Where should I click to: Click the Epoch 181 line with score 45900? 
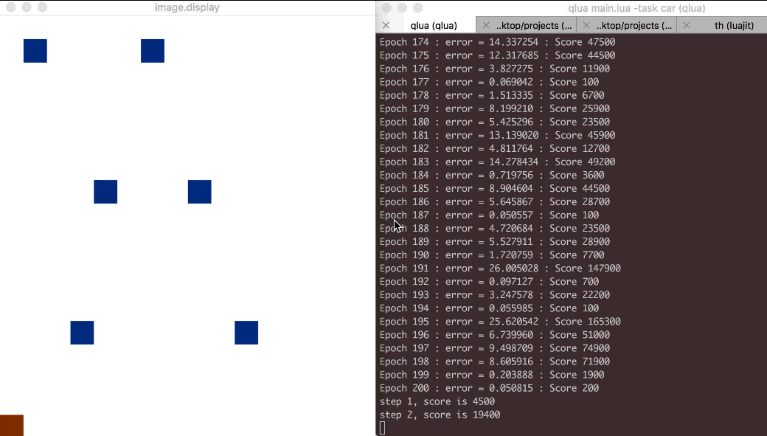point(498,135)
